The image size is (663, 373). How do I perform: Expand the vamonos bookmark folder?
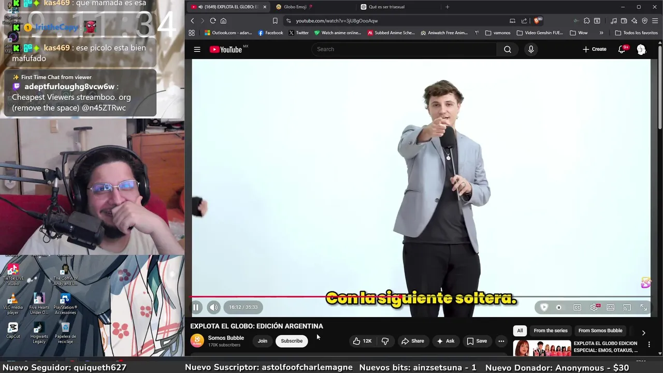point(498,33)
